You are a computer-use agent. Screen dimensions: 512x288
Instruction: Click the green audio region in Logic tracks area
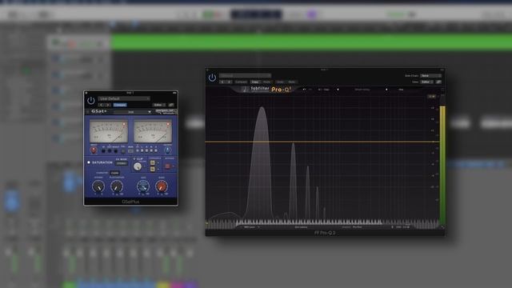coord(311,42)
